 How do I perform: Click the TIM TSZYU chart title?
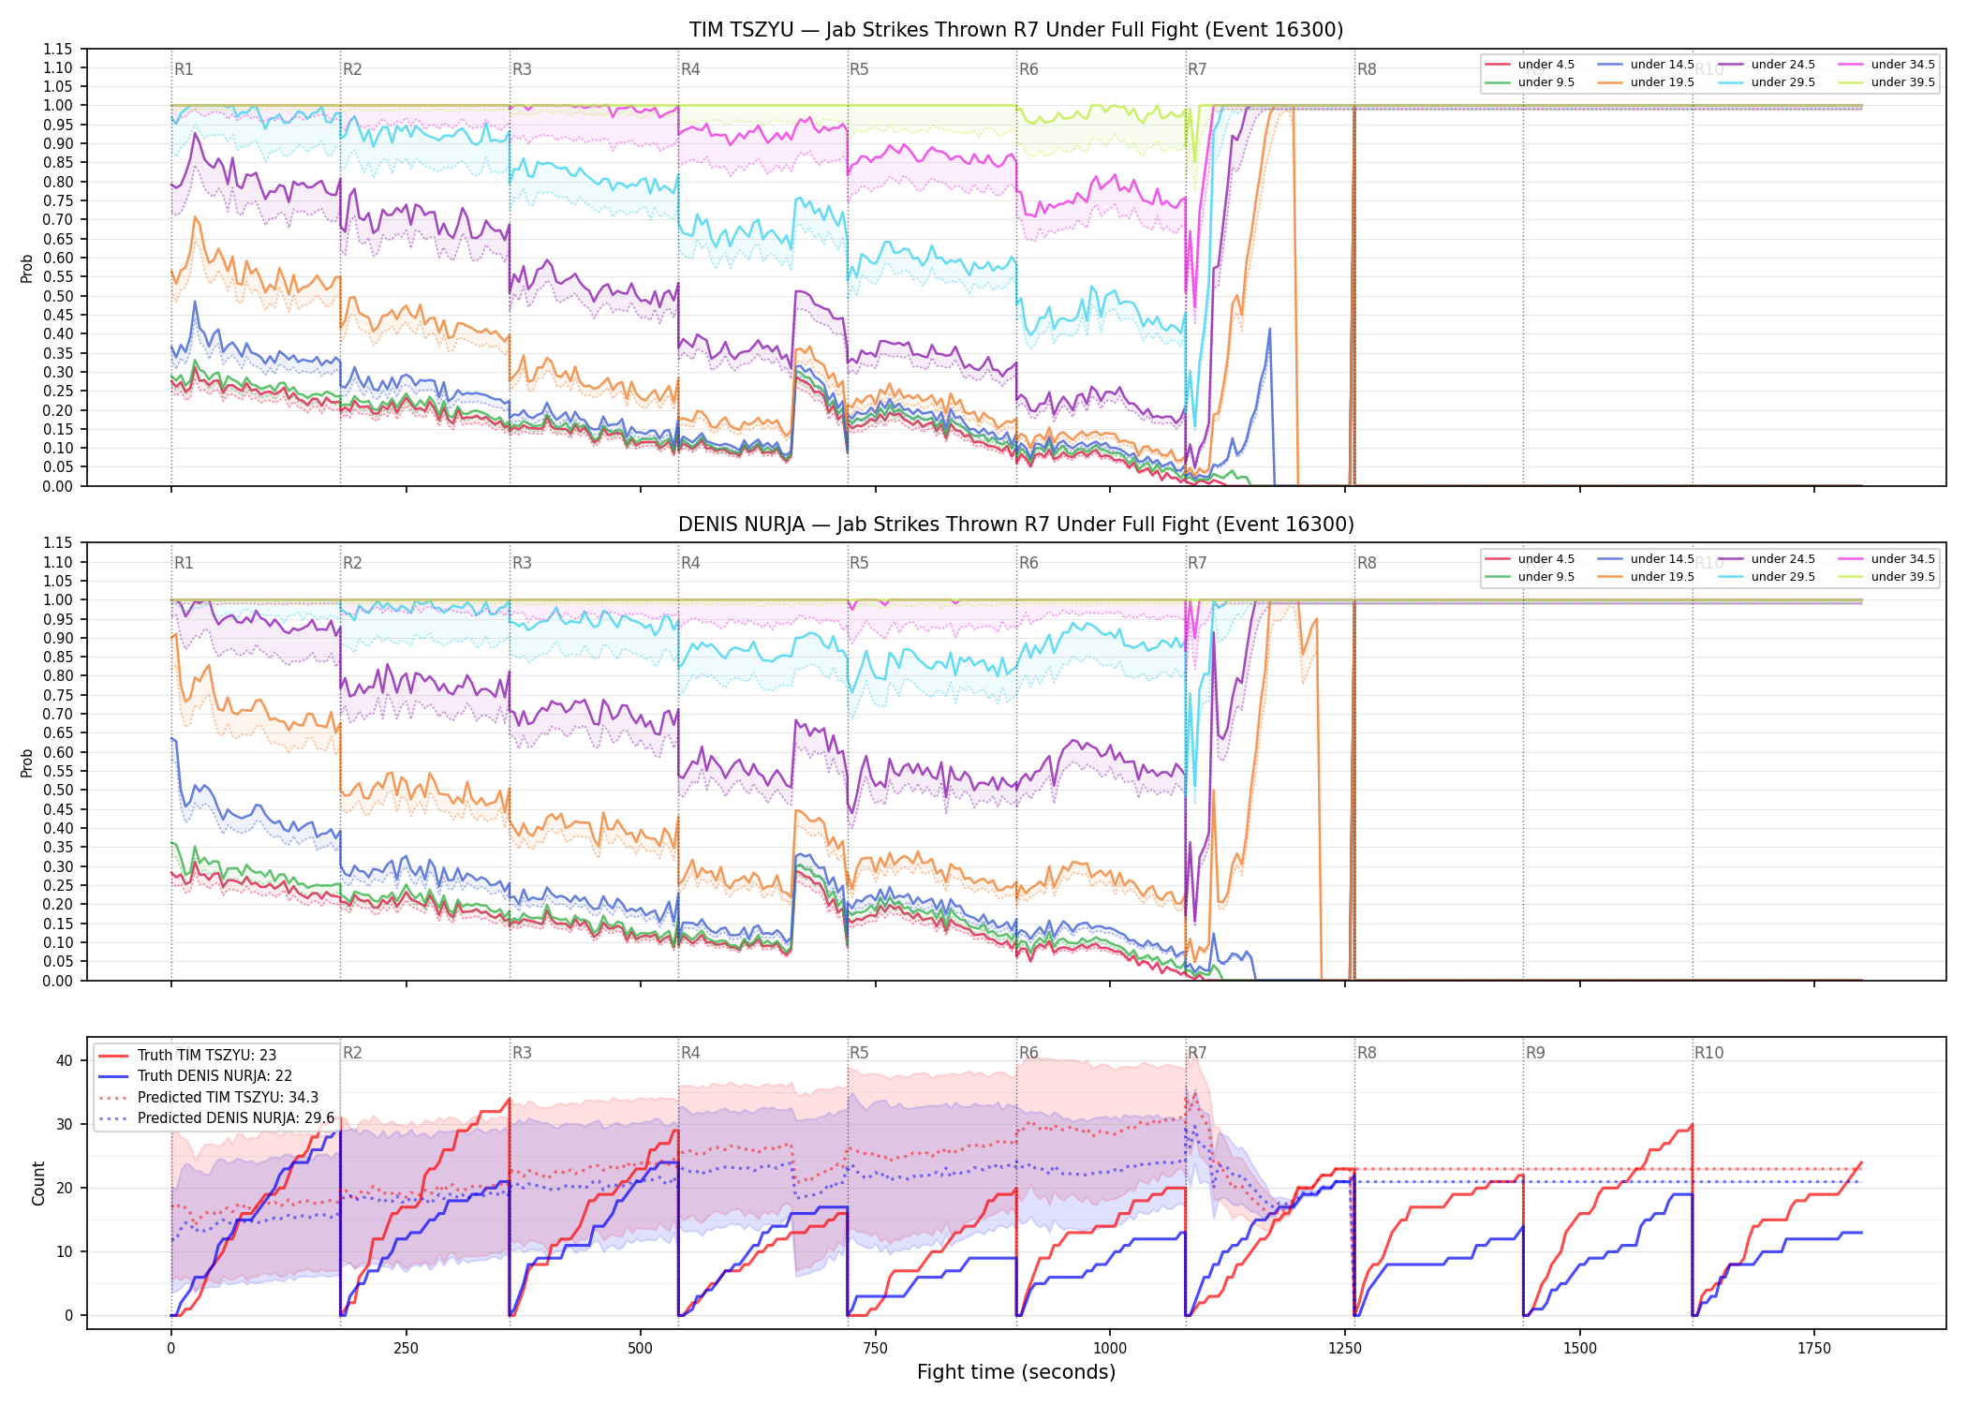[1016, 30]
